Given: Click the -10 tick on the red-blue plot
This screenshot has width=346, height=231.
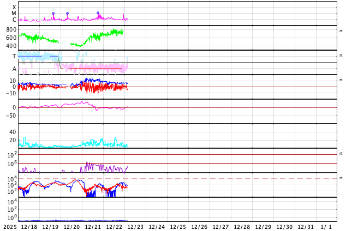Looking at the screenshot, I should 10,93.
